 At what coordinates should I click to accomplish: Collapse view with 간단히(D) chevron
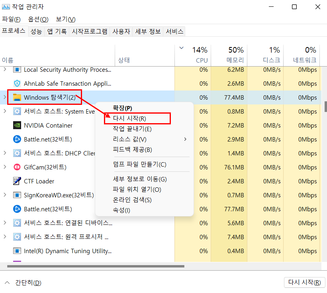(7, 283)
